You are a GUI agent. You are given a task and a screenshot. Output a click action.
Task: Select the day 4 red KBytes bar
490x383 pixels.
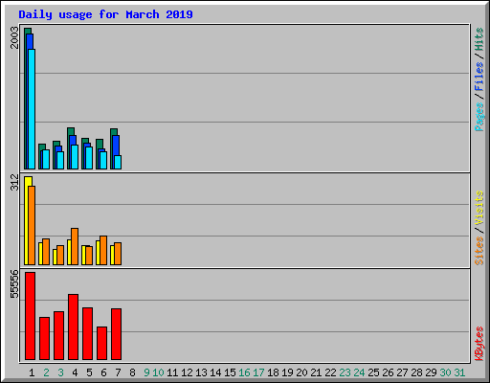point(73,327)
